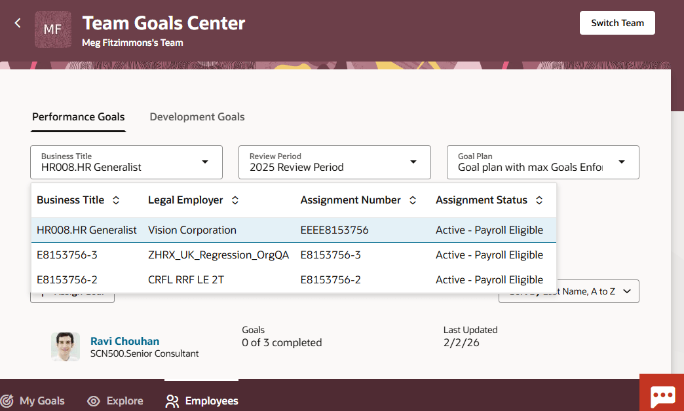Click the back arrow beside Team Goals Center
The width and height of the screenshot is (684, 411).
coord(17,22)
